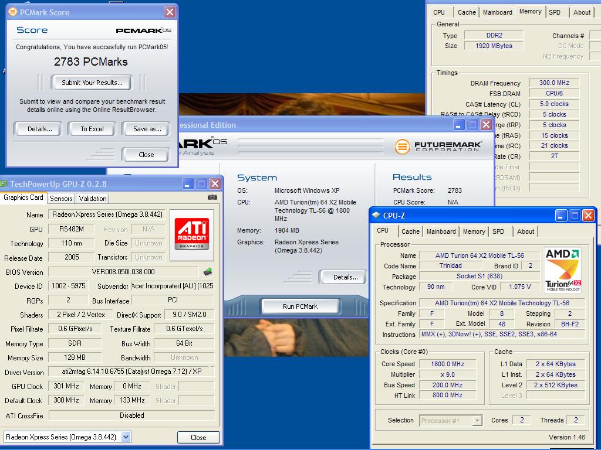Click GPU-Z Memory Size value 128 MB
The image size is (601, 450).
75,357
